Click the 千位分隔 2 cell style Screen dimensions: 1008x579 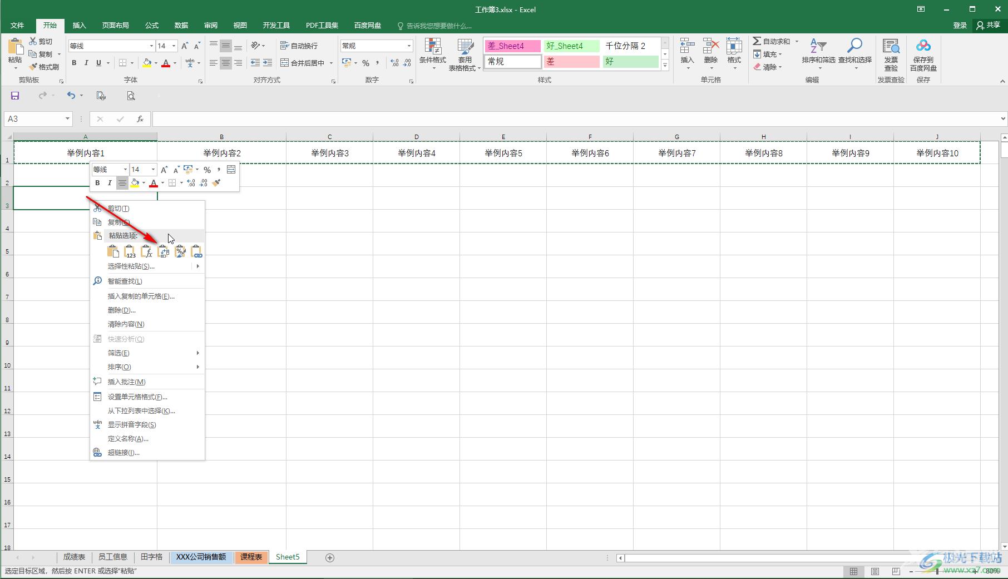[631, 46]
